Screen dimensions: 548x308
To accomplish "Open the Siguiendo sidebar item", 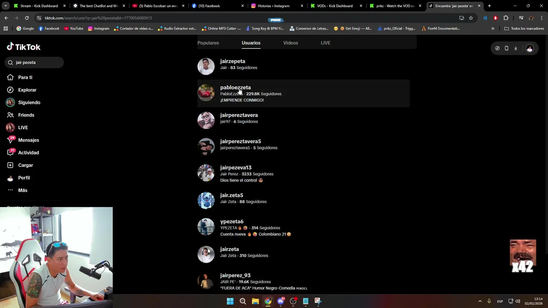I will 29,103.
